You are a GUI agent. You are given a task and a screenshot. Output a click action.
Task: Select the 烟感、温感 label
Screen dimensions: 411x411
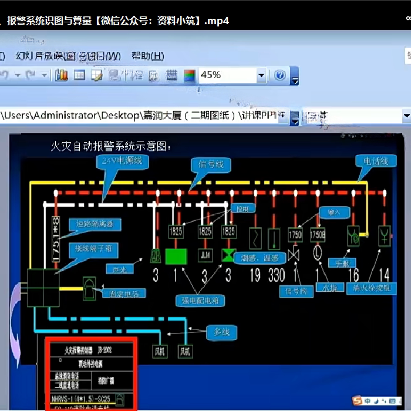pos(260,258)
